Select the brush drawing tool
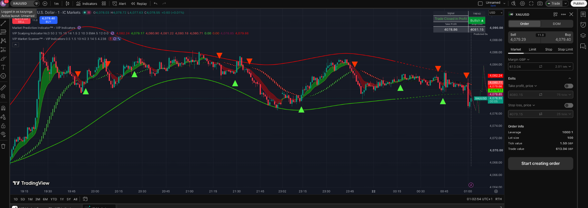The width and height of the screenshot is (588, 208). tap(3, 58)
